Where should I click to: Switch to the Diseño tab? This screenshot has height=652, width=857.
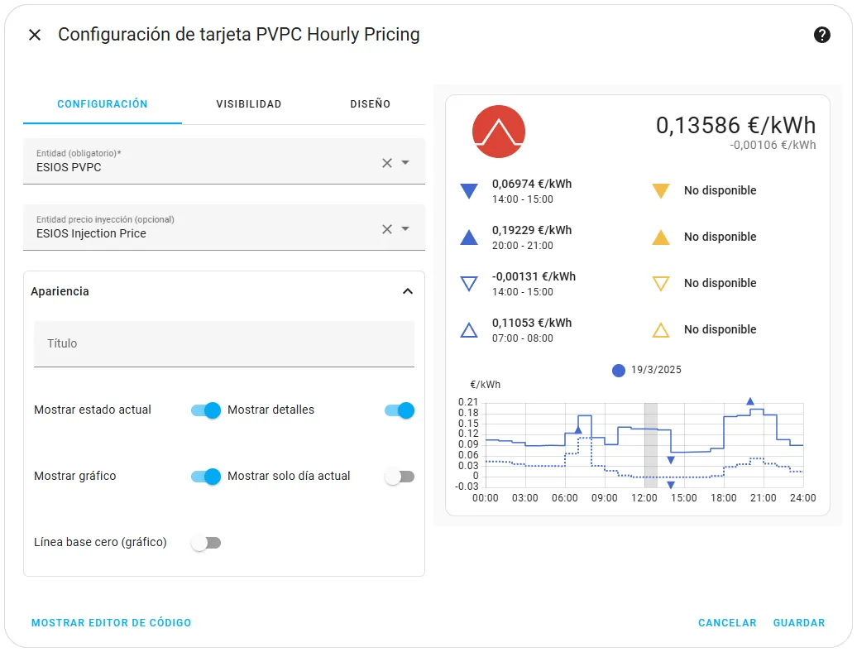(370, 103)
